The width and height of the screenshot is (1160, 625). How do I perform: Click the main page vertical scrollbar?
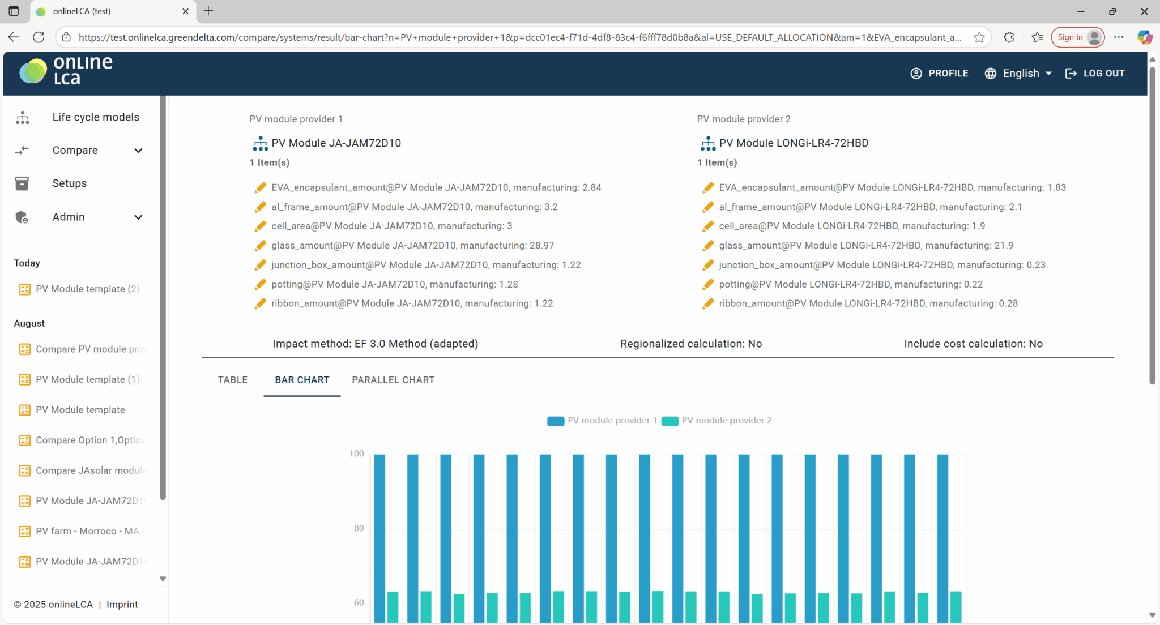pos(1152,226)
